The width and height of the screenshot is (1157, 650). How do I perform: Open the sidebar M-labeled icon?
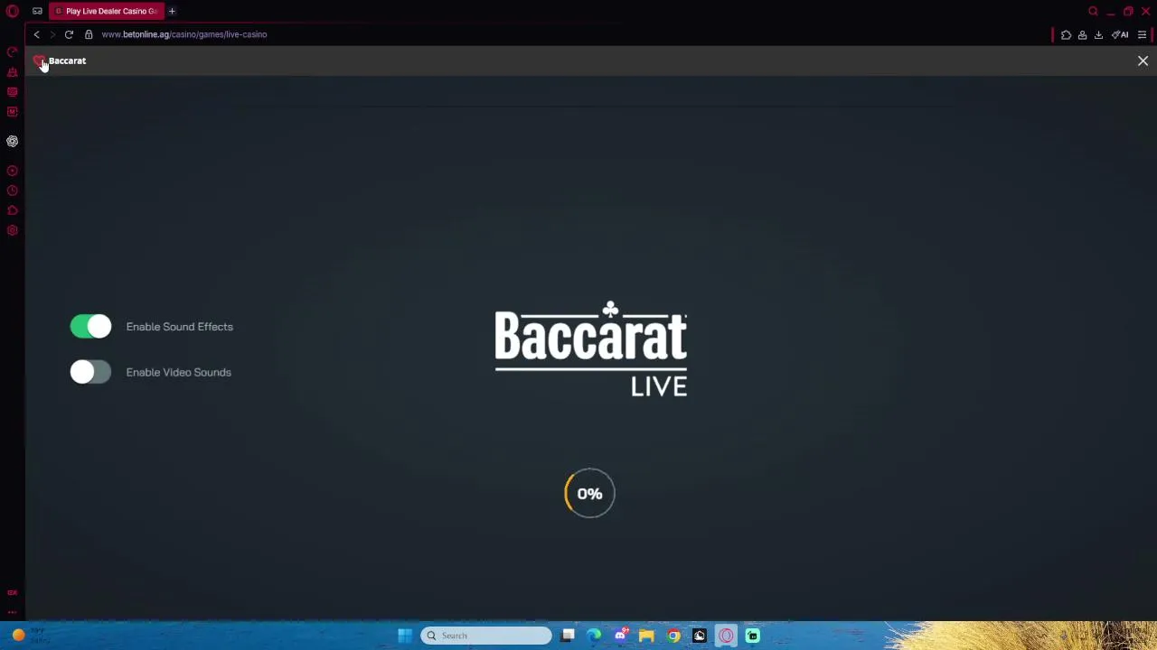click(13, 111)
